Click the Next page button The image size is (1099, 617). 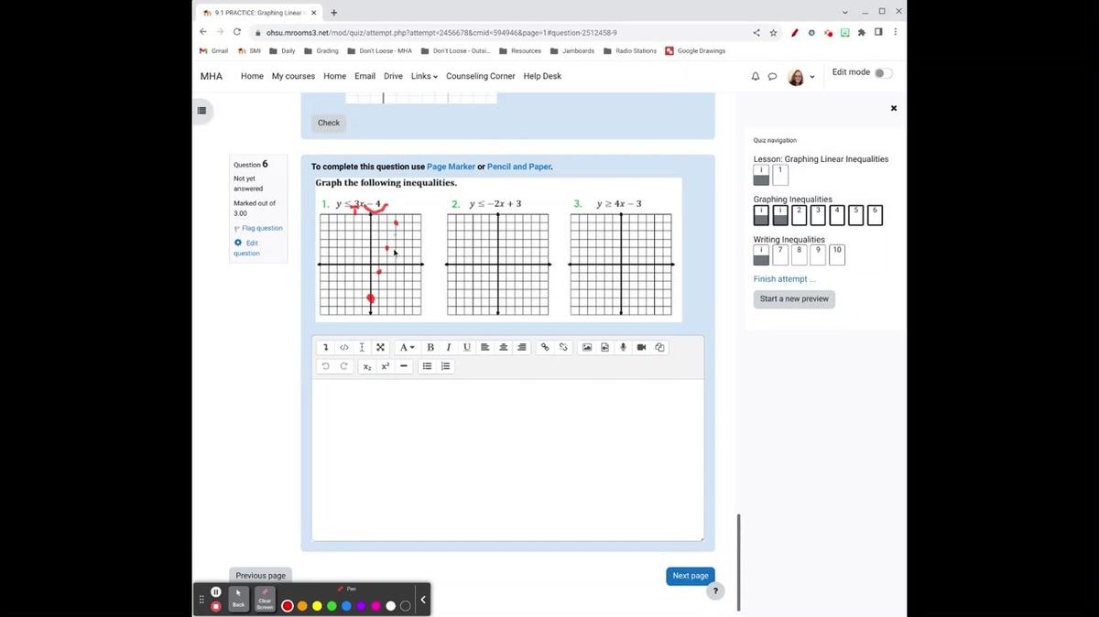(690, 576)
